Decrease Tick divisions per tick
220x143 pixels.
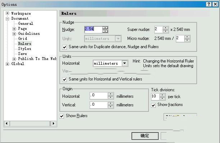point(162,98)
